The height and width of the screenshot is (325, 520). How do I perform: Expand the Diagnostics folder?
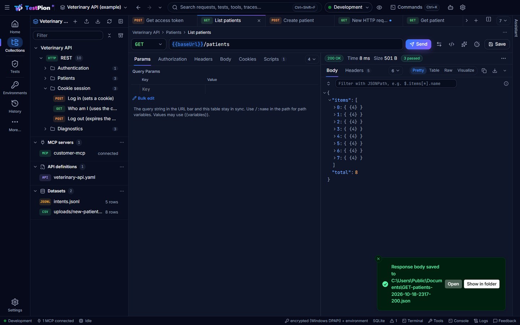[x=45, y=129]
